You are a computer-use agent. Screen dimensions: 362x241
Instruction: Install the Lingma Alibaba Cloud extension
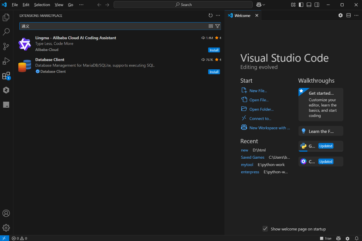click(x=214, y=50)
